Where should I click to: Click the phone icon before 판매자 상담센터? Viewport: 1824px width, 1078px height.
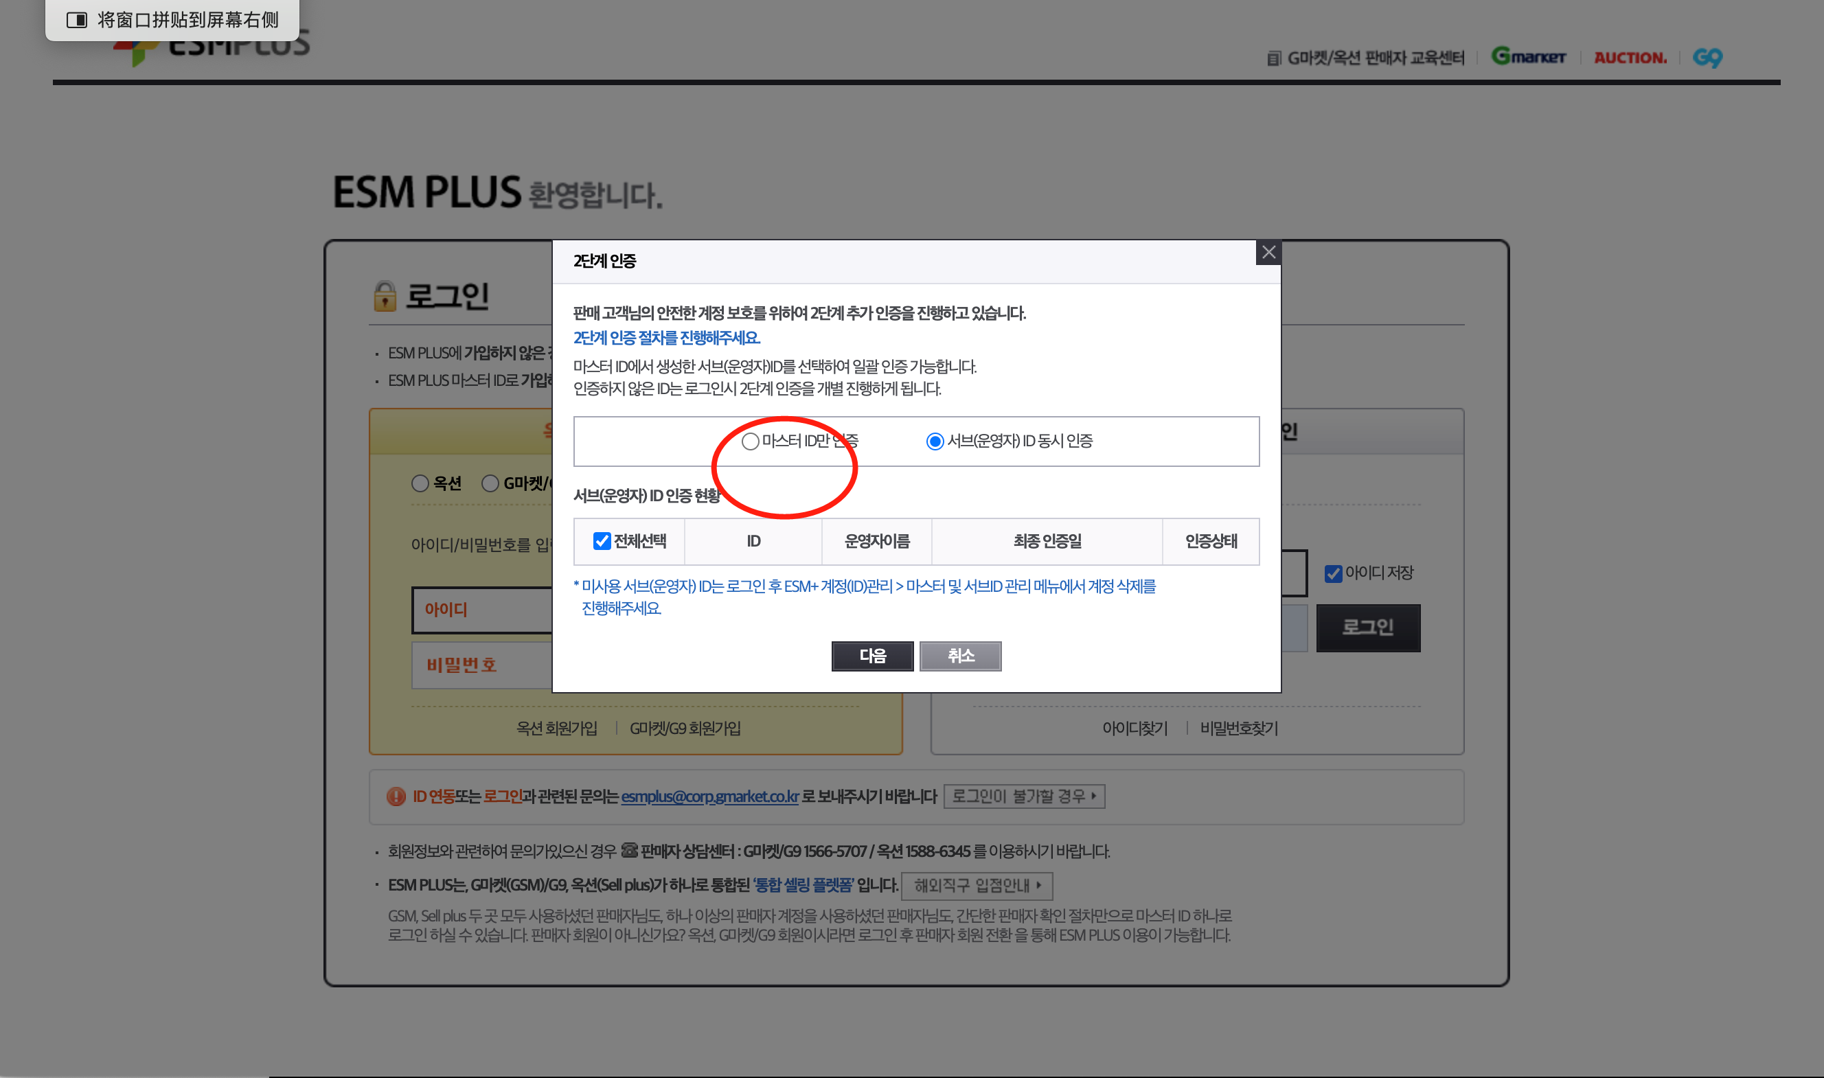pos(630,851)
